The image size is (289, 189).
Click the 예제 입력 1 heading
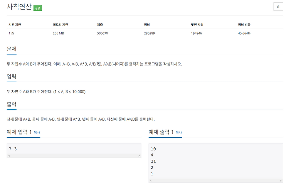tap(19, 132)
